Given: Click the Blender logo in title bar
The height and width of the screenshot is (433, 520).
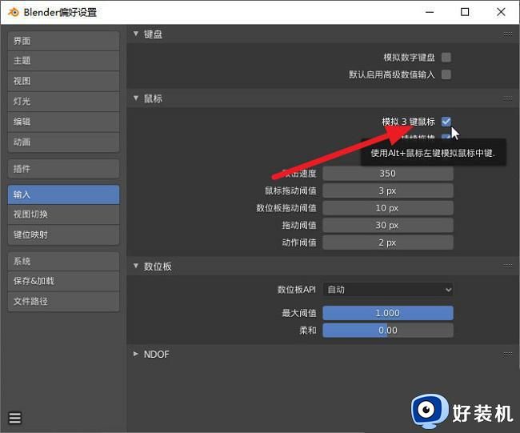Looking at the screenshot, I should click(14, 12).
